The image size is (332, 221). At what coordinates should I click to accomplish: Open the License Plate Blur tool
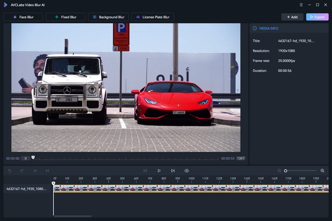pos(153,17)
